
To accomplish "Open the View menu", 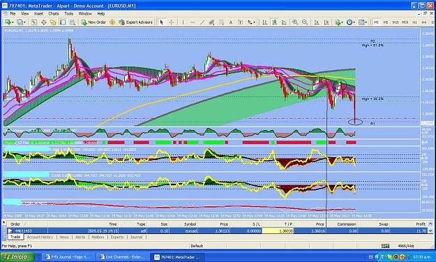I will (24, 14).
